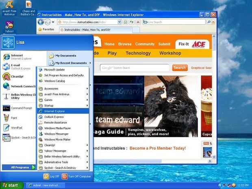
Task: Open Network Connections from start menu
Action: tap(19, 86)
